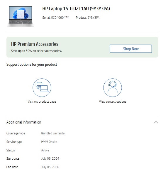Image resolution: width=163 pixels, height=174 pixels.
Task: Click the Shop Now button
Action: click(131, 49)
